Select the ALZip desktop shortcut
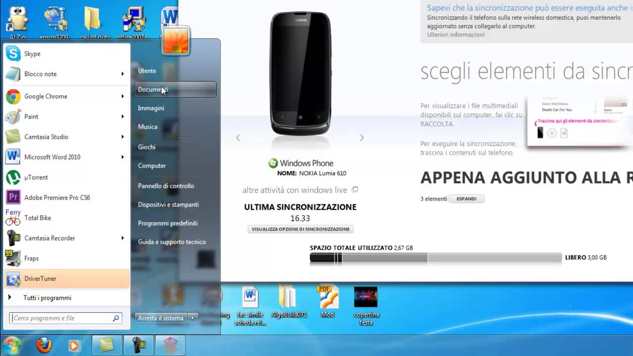The width and height of the screenshot is (633, 356). [x=17, y=22]
